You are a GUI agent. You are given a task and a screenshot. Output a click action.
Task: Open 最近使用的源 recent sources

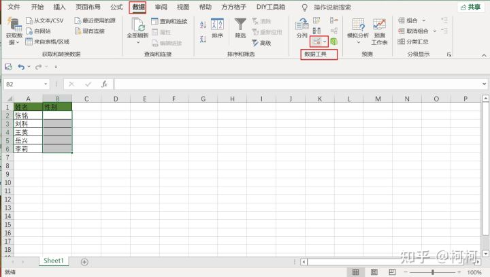tap(95, 20)
